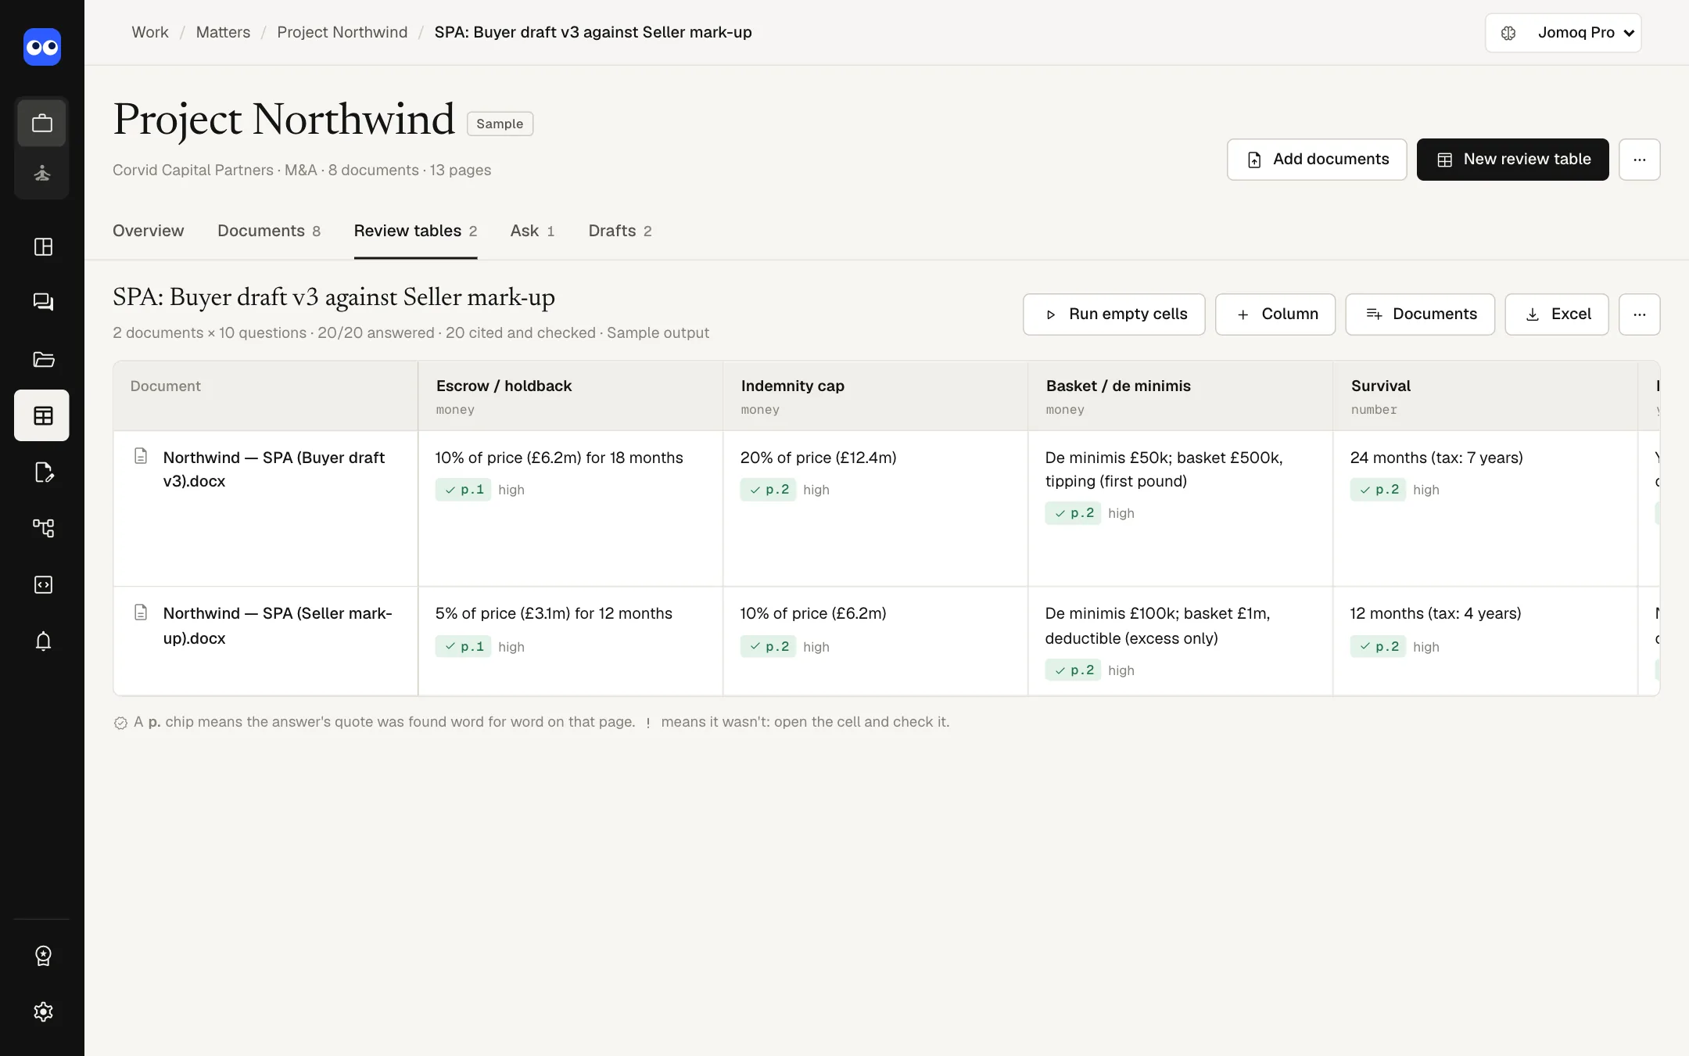Export the table to Excel
This screenshot has height=1056, width=1689.
[1556, 314]
